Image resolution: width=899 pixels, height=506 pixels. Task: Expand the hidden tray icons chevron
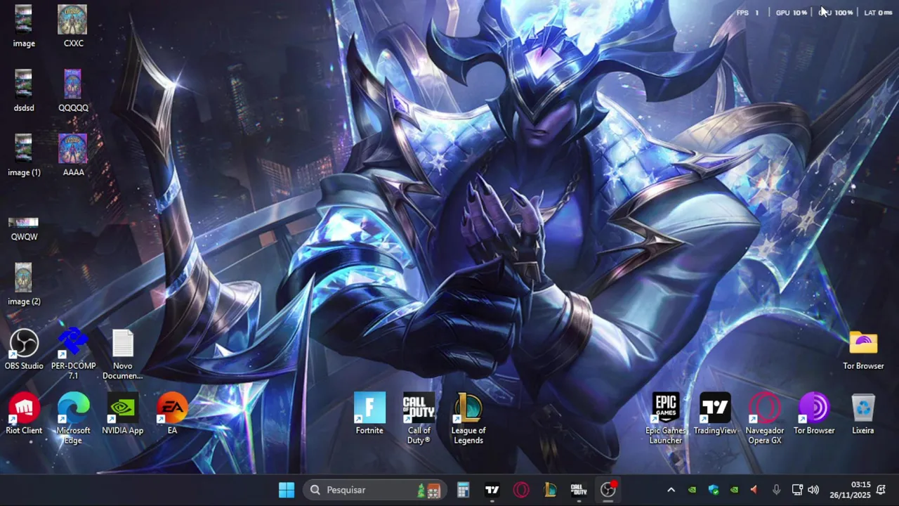pyautogui.click(x=671, y=490)
